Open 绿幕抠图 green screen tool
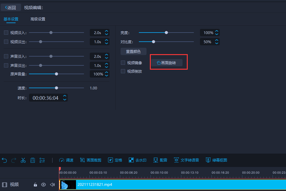 pyautogui.click(x=216, y=160)
